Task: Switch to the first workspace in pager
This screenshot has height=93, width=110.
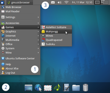Action: [x=97, y=2]
